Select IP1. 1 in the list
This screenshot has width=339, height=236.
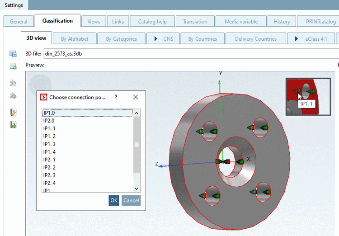[x=87, y=128]
